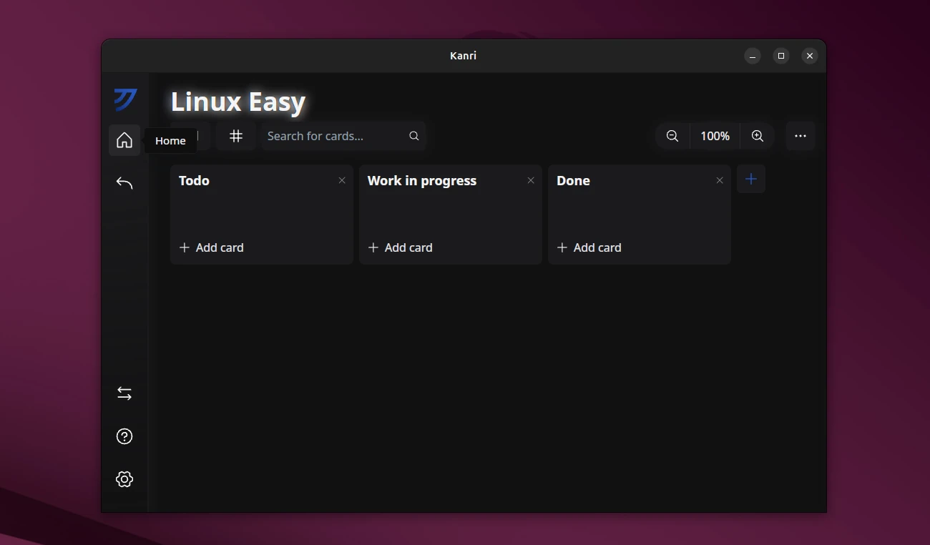Zoom in using the magnifier plus icon
This screenshot has height=545, width=930.
click(758, 136)
